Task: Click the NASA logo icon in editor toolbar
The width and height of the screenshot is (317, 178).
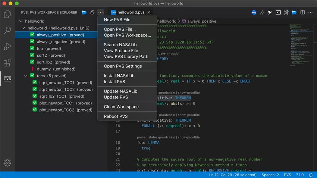Action: pos(254,13)
